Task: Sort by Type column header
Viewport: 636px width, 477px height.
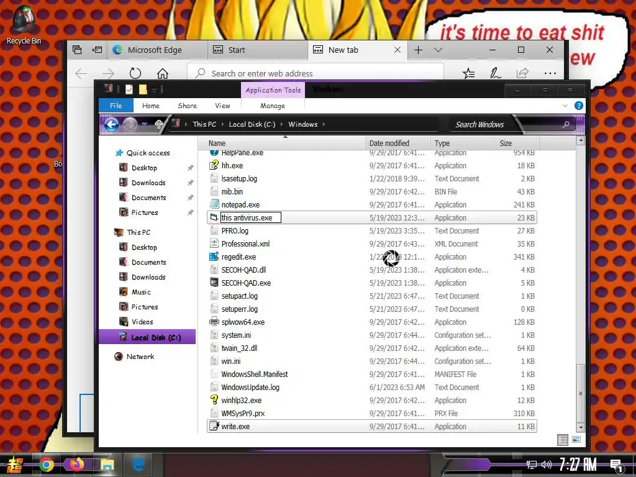Action: click(x=462, y=143)
